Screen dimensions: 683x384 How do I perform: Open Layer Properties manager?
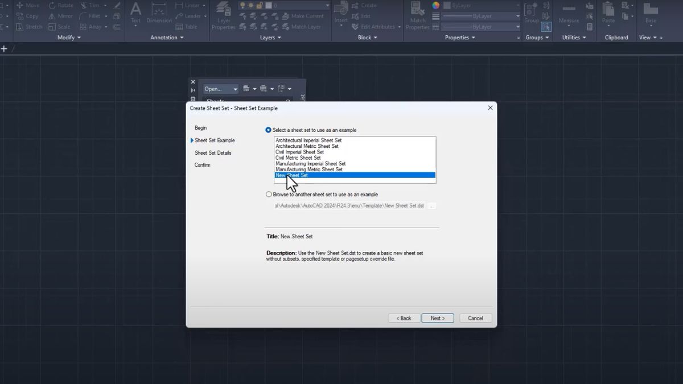(x=224, y=16)
